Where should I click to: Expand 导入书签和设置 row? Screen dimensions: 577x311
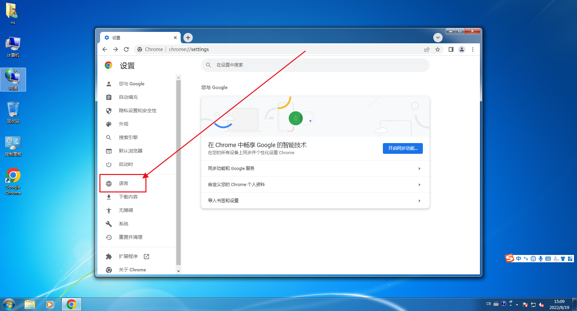tap(315, 201)
